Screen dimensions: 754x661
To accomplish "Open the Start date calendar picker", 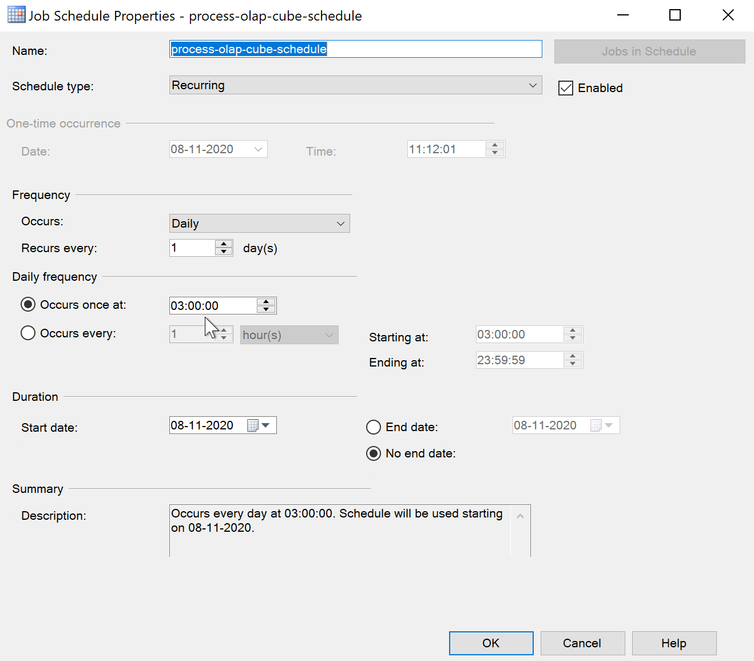I will (265, 425).
